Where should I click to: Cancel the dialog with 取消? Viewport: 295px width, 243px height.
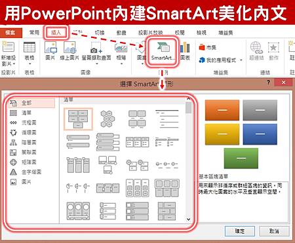[274, 231]
